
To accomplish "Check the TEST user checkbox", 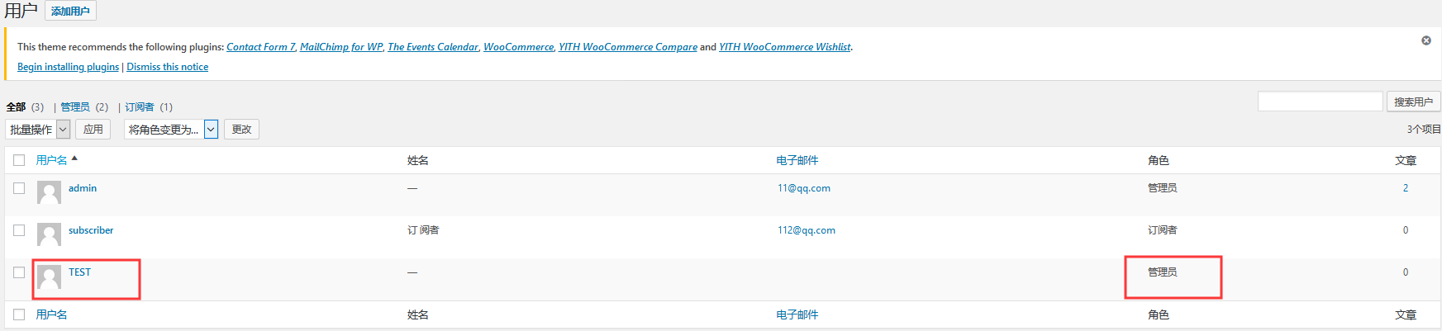I will (x=19, y=272).
